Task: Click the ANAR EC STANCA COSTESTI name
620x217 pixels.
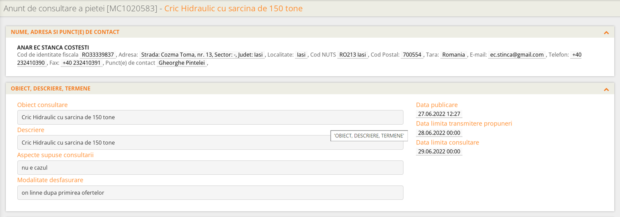Action: (53, 48)
